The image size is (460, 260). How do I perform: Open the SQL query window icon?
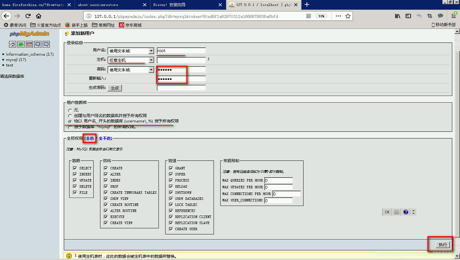[30, 44]
